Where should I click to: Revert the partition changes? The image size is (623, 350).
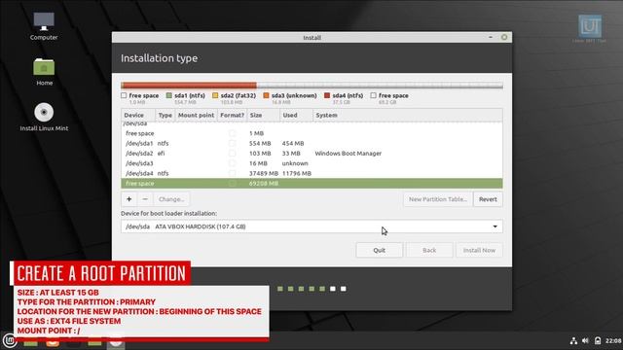coord(488,199)
